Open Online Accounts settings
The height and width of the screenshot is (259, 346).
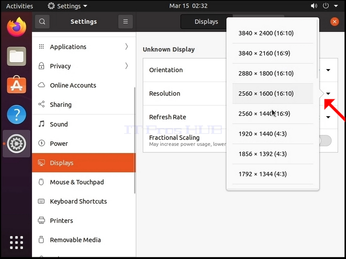click(83, 85)
